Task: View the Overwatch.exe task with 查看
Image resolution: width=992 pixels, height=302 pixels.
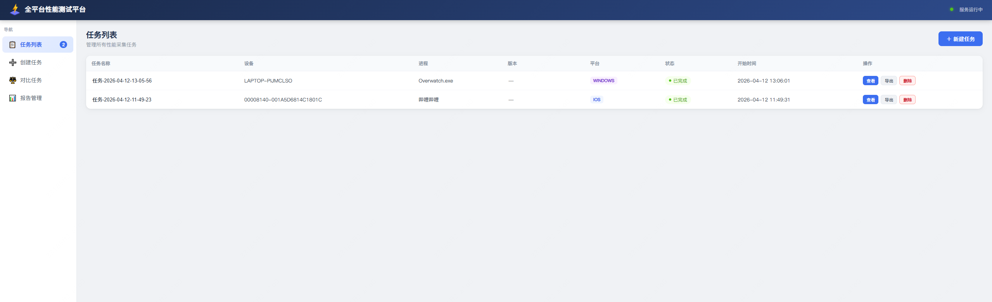Action: (870, 81)
